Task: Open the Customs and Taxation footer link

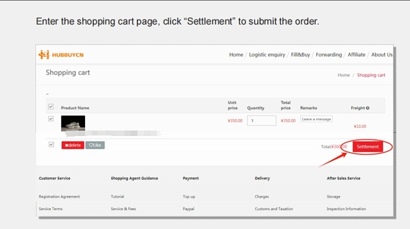Action: (x=274, y=209)
